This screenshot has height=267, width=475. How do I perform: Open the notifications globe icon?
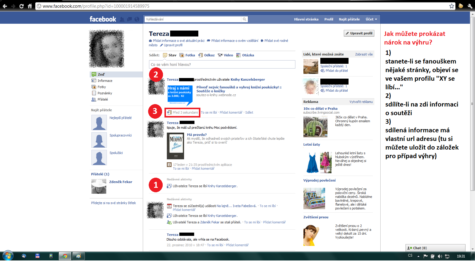point(137,19)
